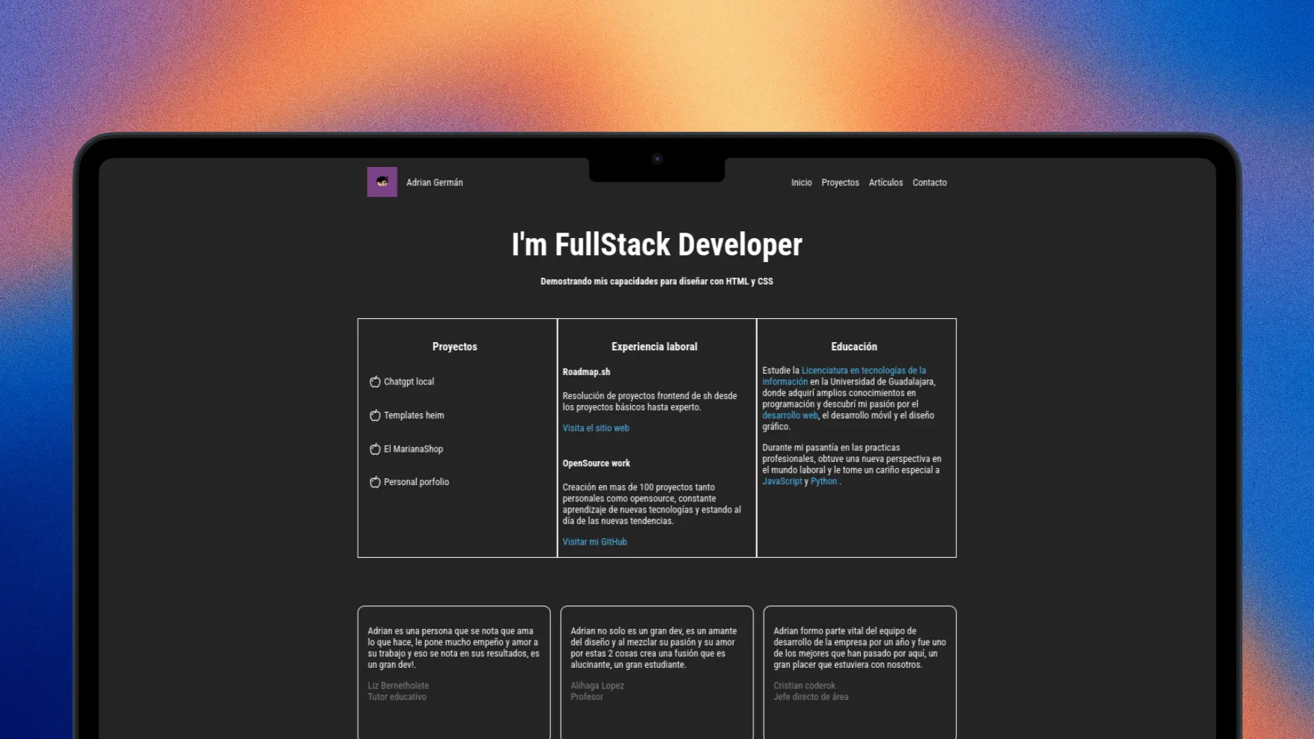Select the Contacto nav item
This screenshot has width=1314, height=739.
pyautogui.click(x=929, y=183)
